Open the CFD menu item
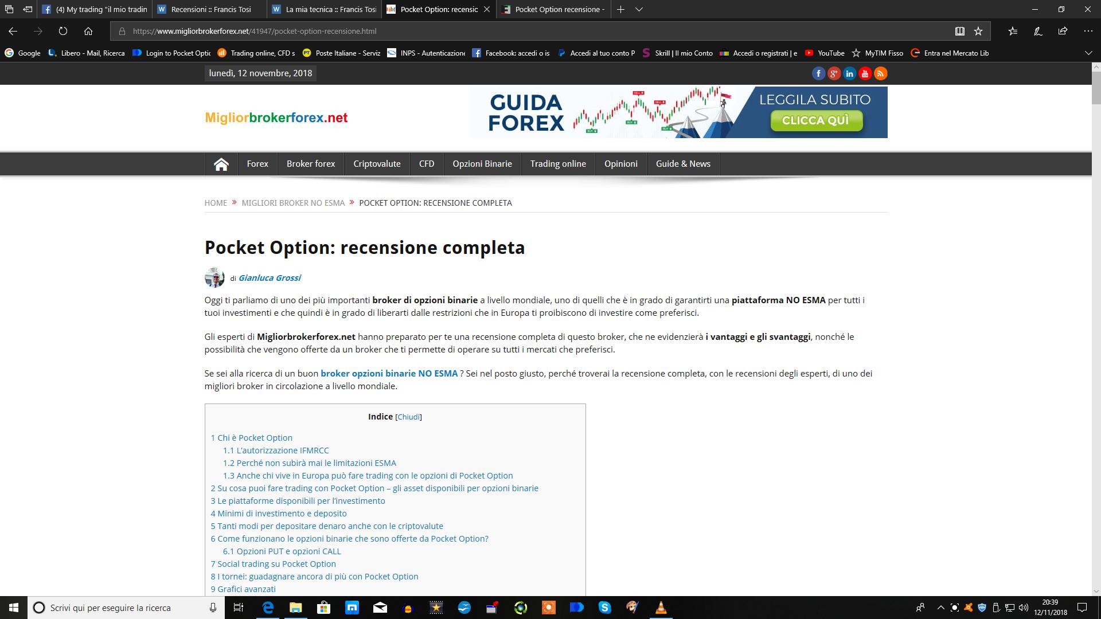Viewport: 1101px width, 619px height. pyautogui.click(x=427, y=164)
